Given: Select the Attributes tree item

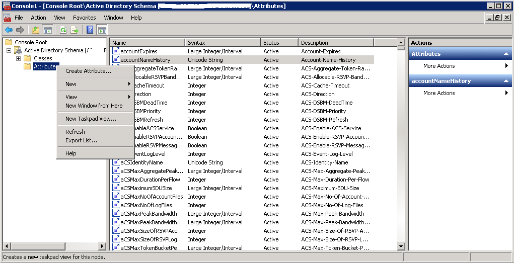Looking at the screenshot, I should (x=45, y=66).
